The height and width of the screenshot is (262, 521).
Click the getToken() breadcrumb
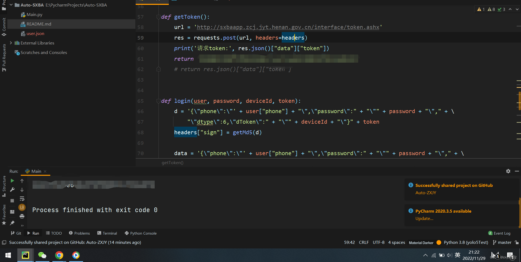[173, 163]
